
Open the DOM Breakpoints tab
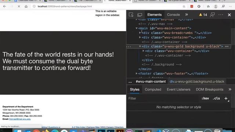pos(210,89)
